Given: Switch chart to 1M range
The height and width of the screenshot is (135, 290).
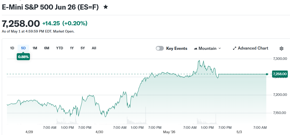Looking at the screenshot, I should [x=35, y=48].
